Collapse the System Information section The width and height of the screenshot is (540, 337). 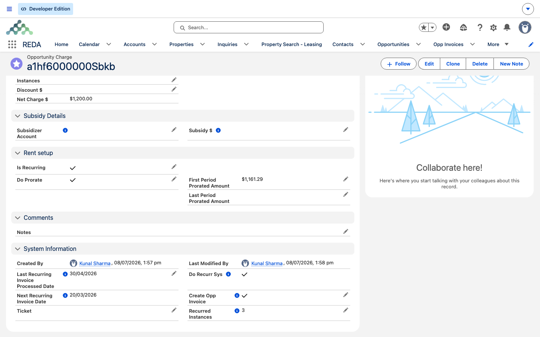[x=18, y=249]
